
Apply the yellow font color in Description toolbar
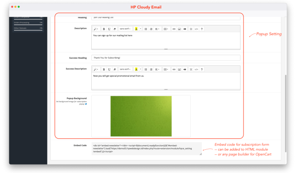click(x=136, y=29)
